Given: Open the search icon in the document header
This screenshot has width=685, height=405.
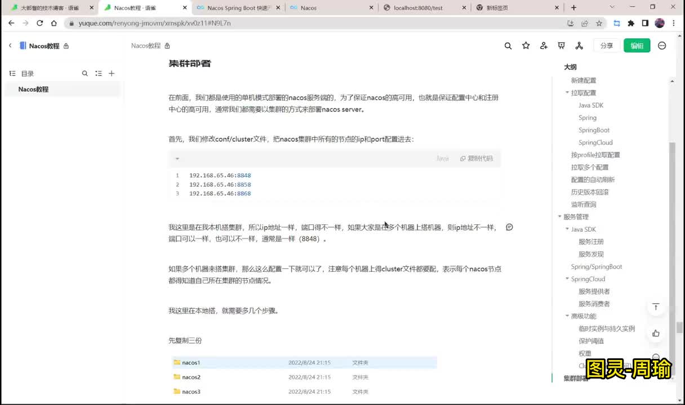Looking at the screenshot, I should (508, 46).
